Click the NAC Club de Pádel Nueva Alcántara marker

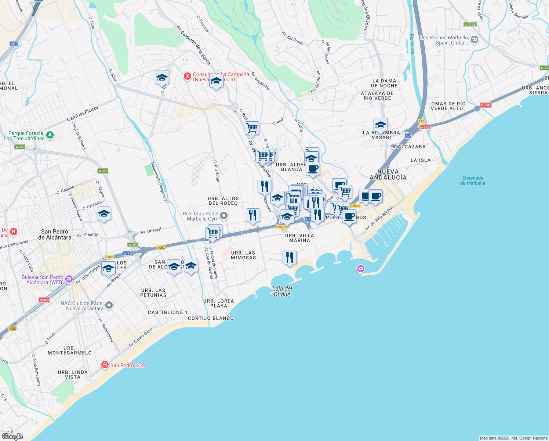point(110,305)
